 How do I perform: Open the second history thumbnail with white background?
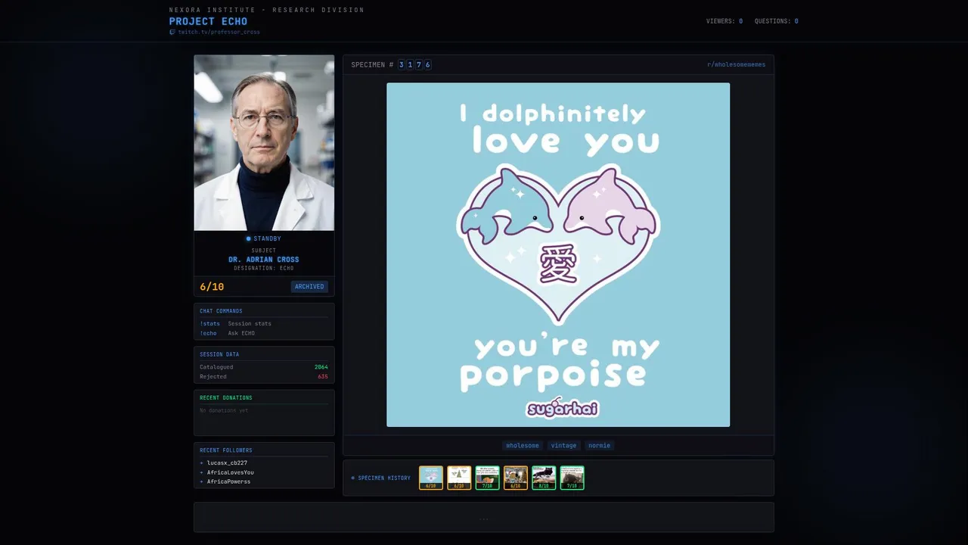click(x=459, y=478)
